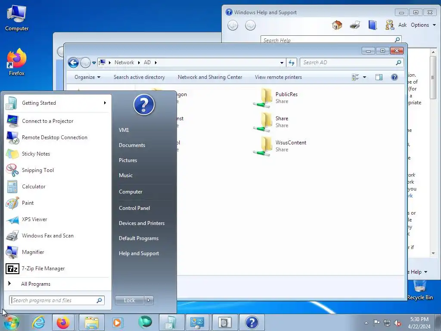Go back in the Explorer window

(73, 62)
